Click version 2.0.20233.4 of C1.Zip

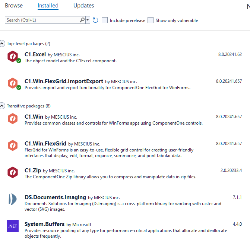231,170
